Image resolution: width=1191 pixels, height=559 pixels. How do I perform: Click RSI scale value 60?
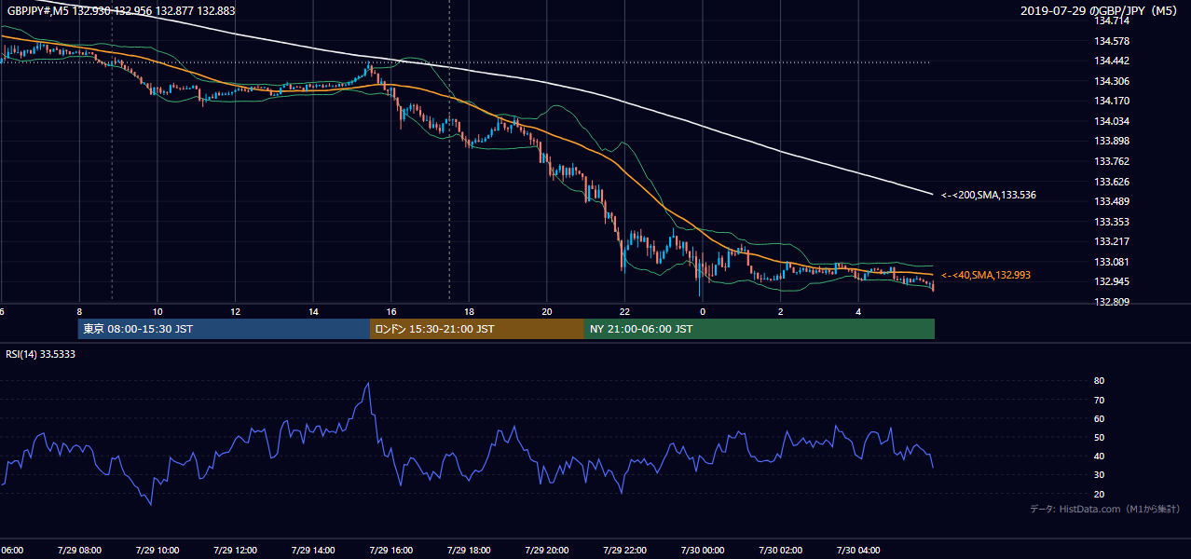(1099, 418)
